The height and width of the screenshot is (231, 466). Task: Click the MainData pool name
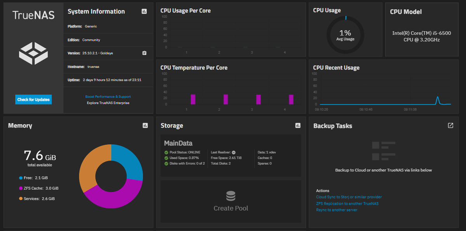point(178,143)
